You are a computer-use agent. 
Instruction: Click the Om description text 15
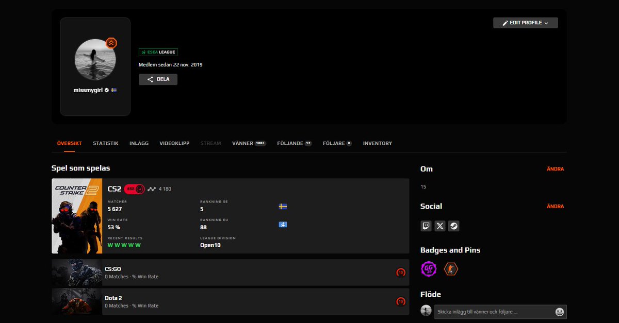[423, 187]
